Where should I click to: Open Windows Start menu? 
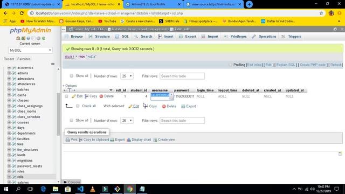(x=6, y=189)
